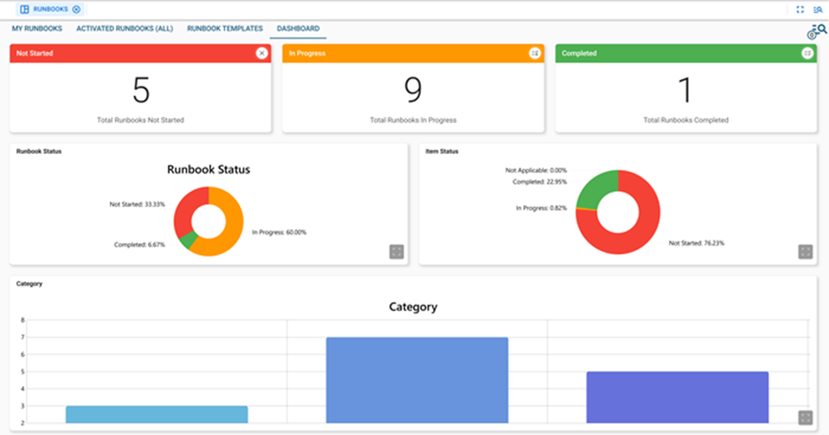Click the X icon on the Not Started card
The width and height of the screenshot is (829, 435).
pyautogui.click(x=262, y=53)
